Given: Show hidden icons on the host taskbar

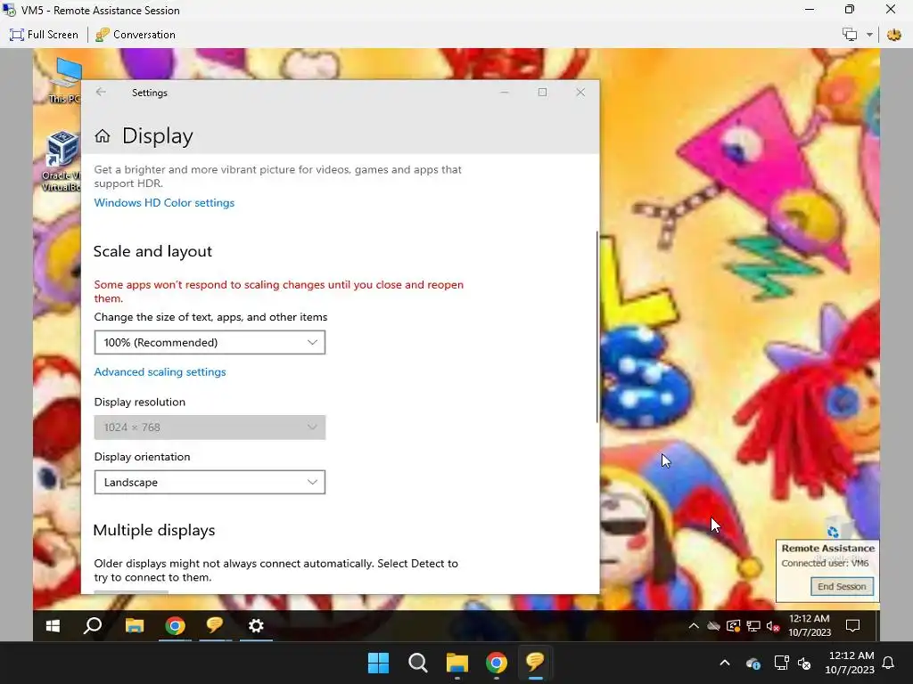Looking at the screenshot, I should pyautogui.click(x=725, y=663).
